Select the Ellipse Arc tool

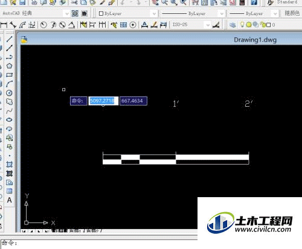9,129
